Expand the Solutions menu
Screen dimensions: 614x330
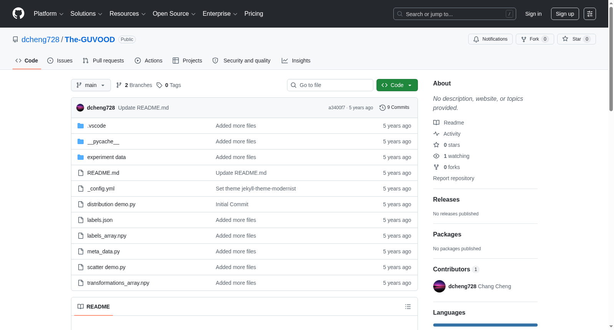coord(86,14)
